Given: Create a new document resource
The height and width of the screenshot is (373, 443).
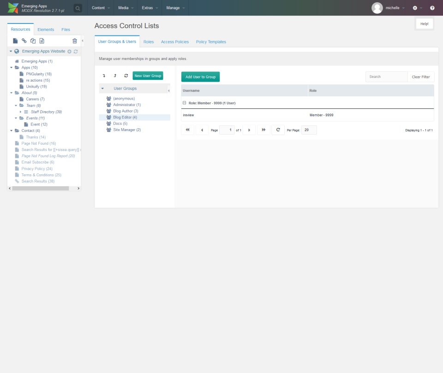Looking at the screenshot, I should pyautogui.click(x=15, y=41).
